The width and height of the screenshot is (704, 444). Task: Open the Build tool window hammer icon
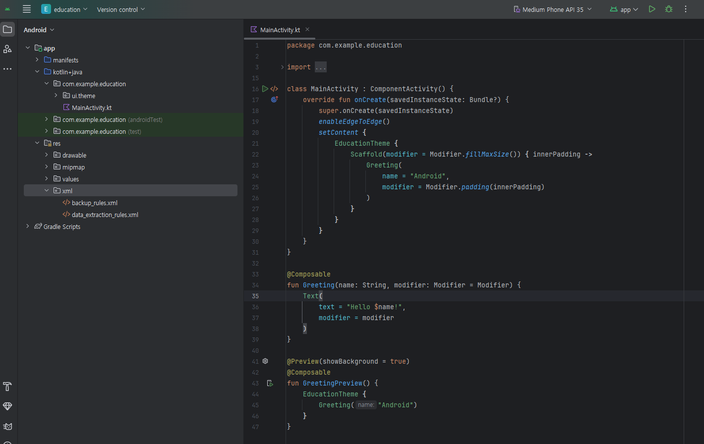tap(7, 387)
